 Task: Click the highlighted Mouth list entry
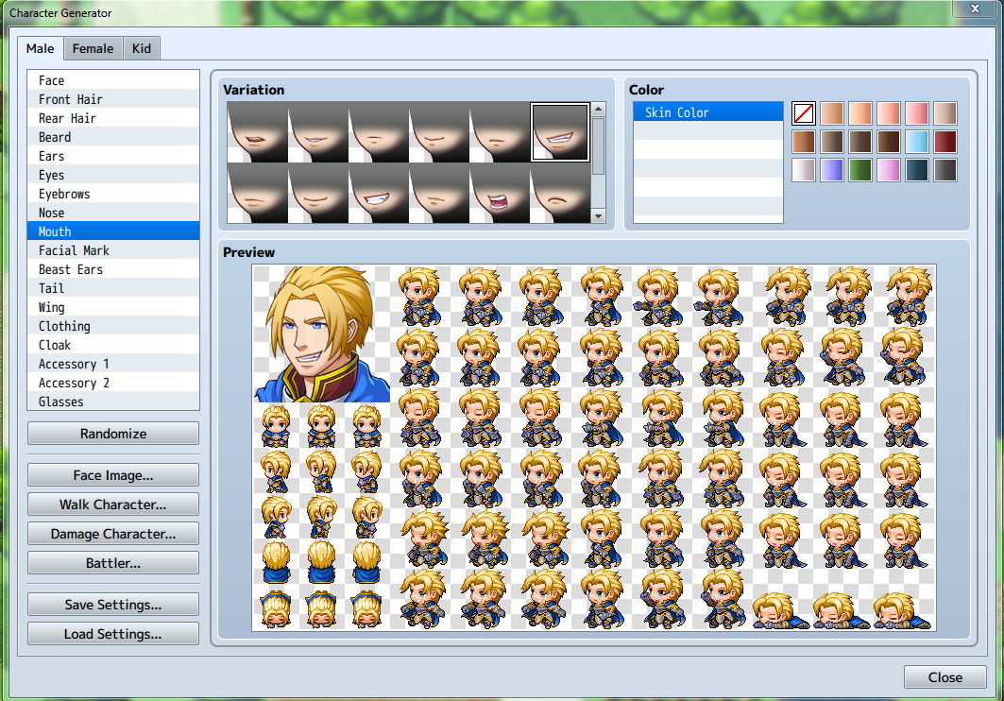click(113, 231)
